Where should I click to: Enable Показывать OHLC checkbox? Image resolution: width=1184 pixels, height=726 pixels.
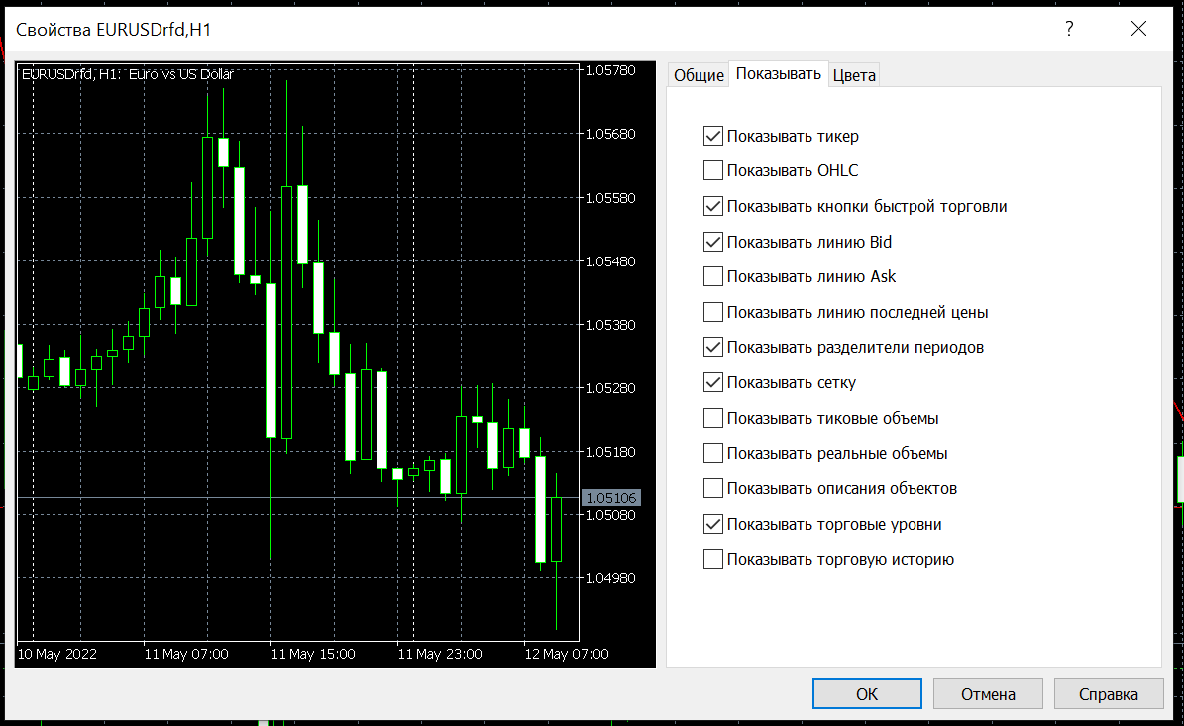pos(712,170)
